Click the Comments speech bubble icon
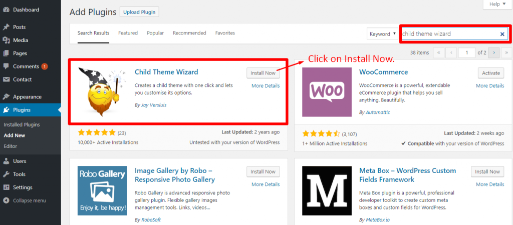The image size is (513, 225). [x=6, y=66]
